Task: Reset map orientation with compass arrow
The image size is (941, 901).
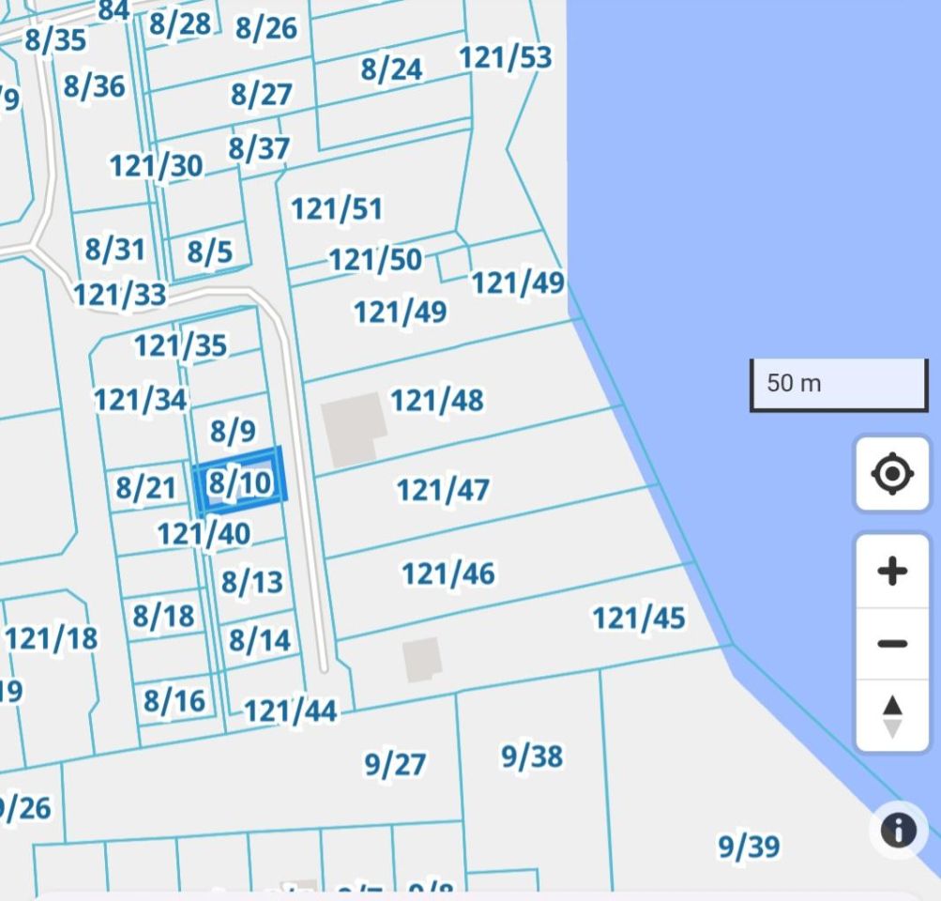Action: click(892, 716)
